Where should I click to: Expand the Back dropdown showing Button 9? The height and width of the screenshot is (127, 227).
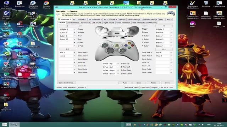pos(74,36)
